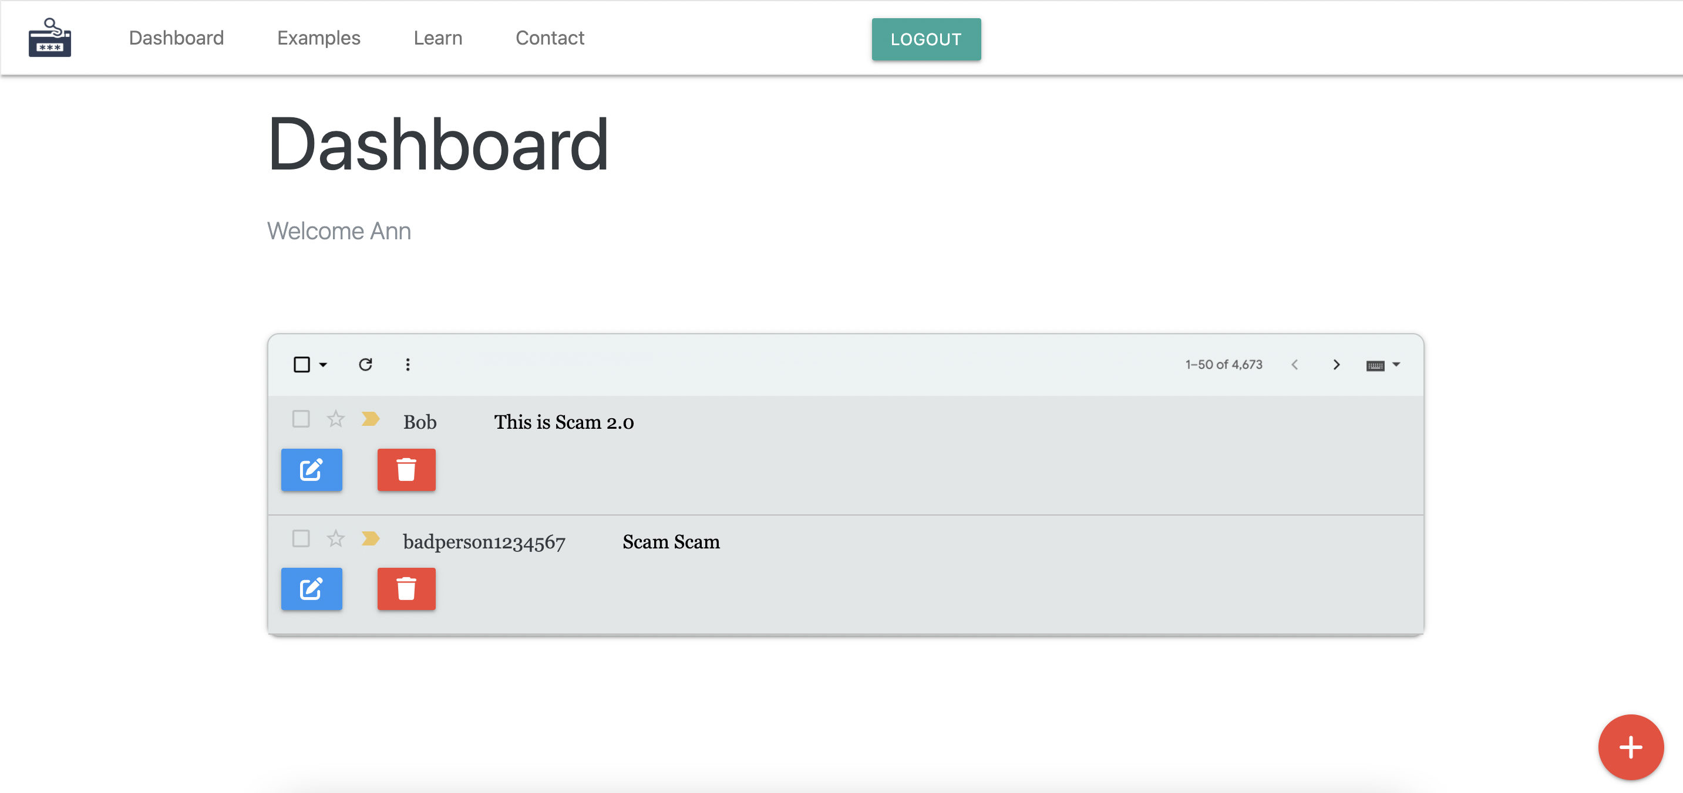
Task: Go to the Learn page
Action: (x=437, y=38)
